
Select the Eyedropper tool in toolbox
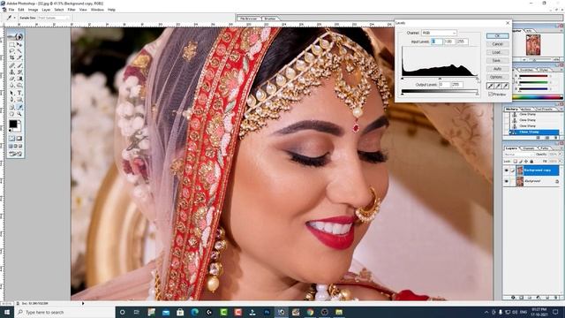coord(19,107)
